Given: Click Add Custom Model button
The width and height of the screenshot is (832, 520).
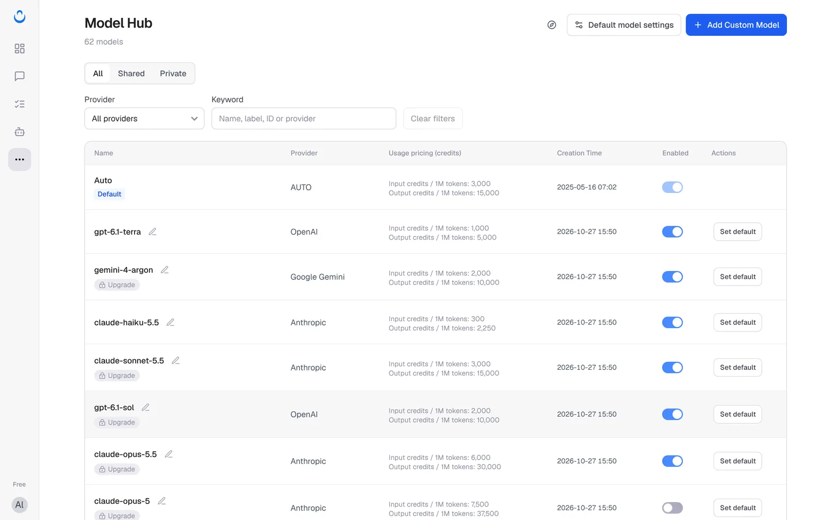Looking at the screenshot, I should pyautogui.click(x=736, y=25).
